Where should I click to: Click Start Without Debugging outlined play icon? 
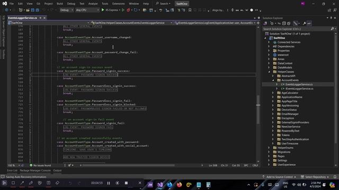(123, 10)
